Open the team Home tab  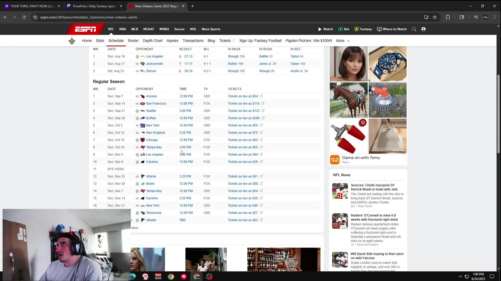tap(87, 41)
